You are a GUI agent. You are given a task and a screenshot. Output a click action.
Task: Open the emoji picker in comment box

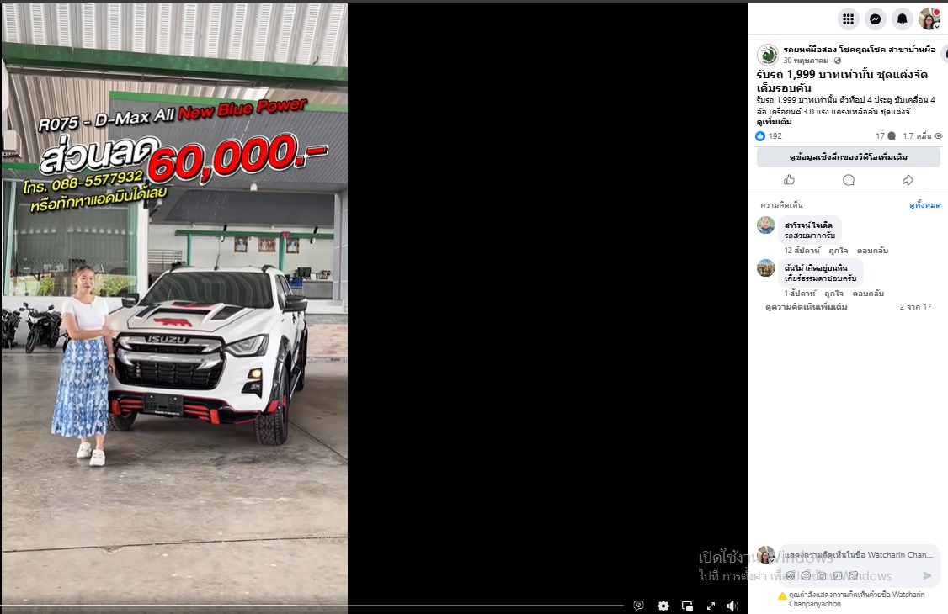point(806,575)
